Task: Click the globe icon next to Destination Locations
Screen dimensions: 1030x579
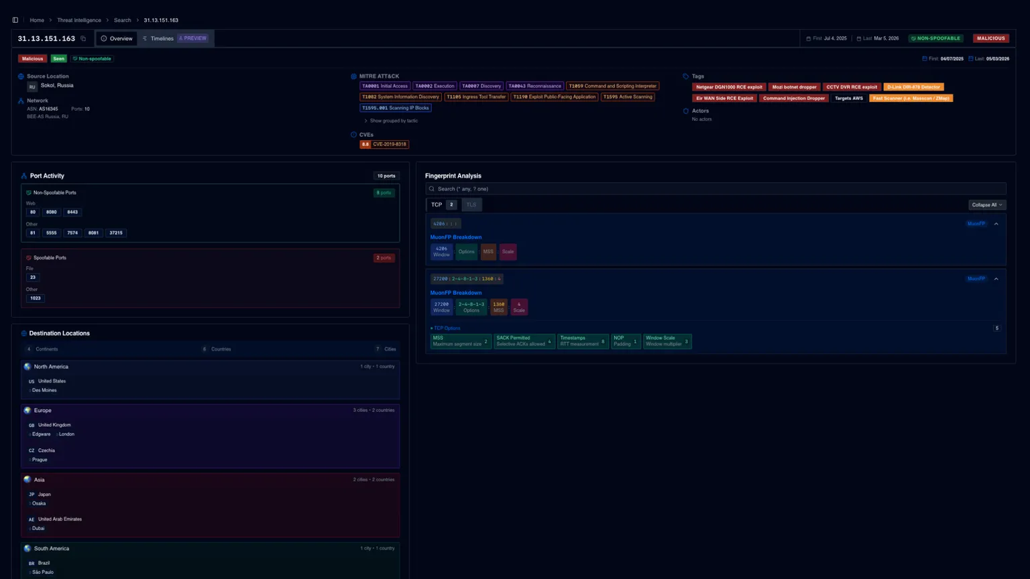Action: pos(23,333)
